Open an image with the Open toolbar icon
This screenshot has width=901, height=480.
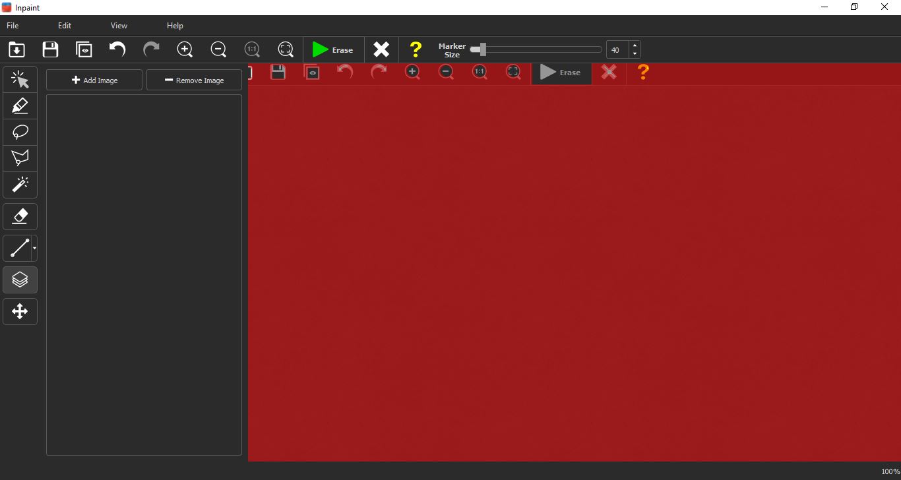pos(16,49)
